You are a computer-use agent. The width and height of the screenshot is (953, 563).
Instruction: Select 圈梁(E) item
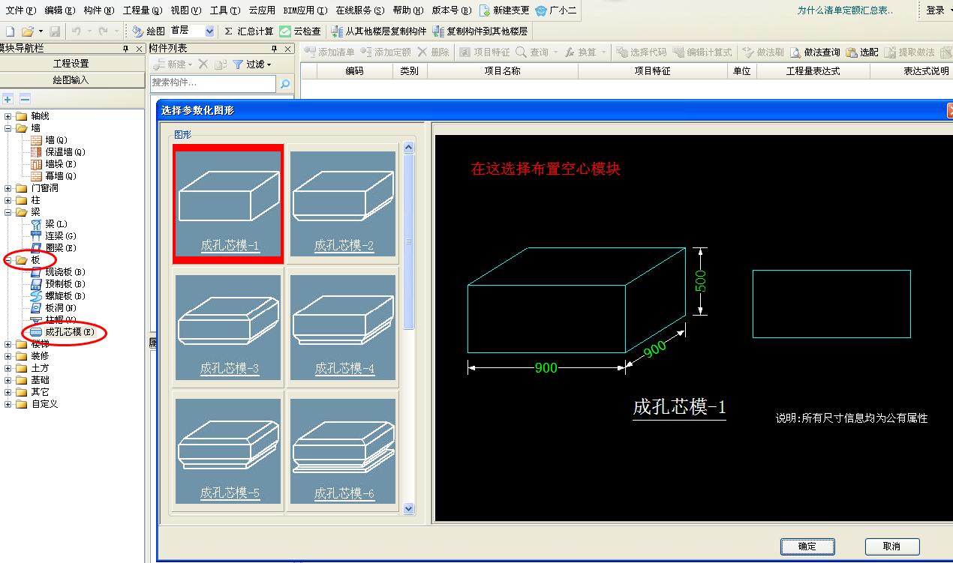(x=53, y=248)
